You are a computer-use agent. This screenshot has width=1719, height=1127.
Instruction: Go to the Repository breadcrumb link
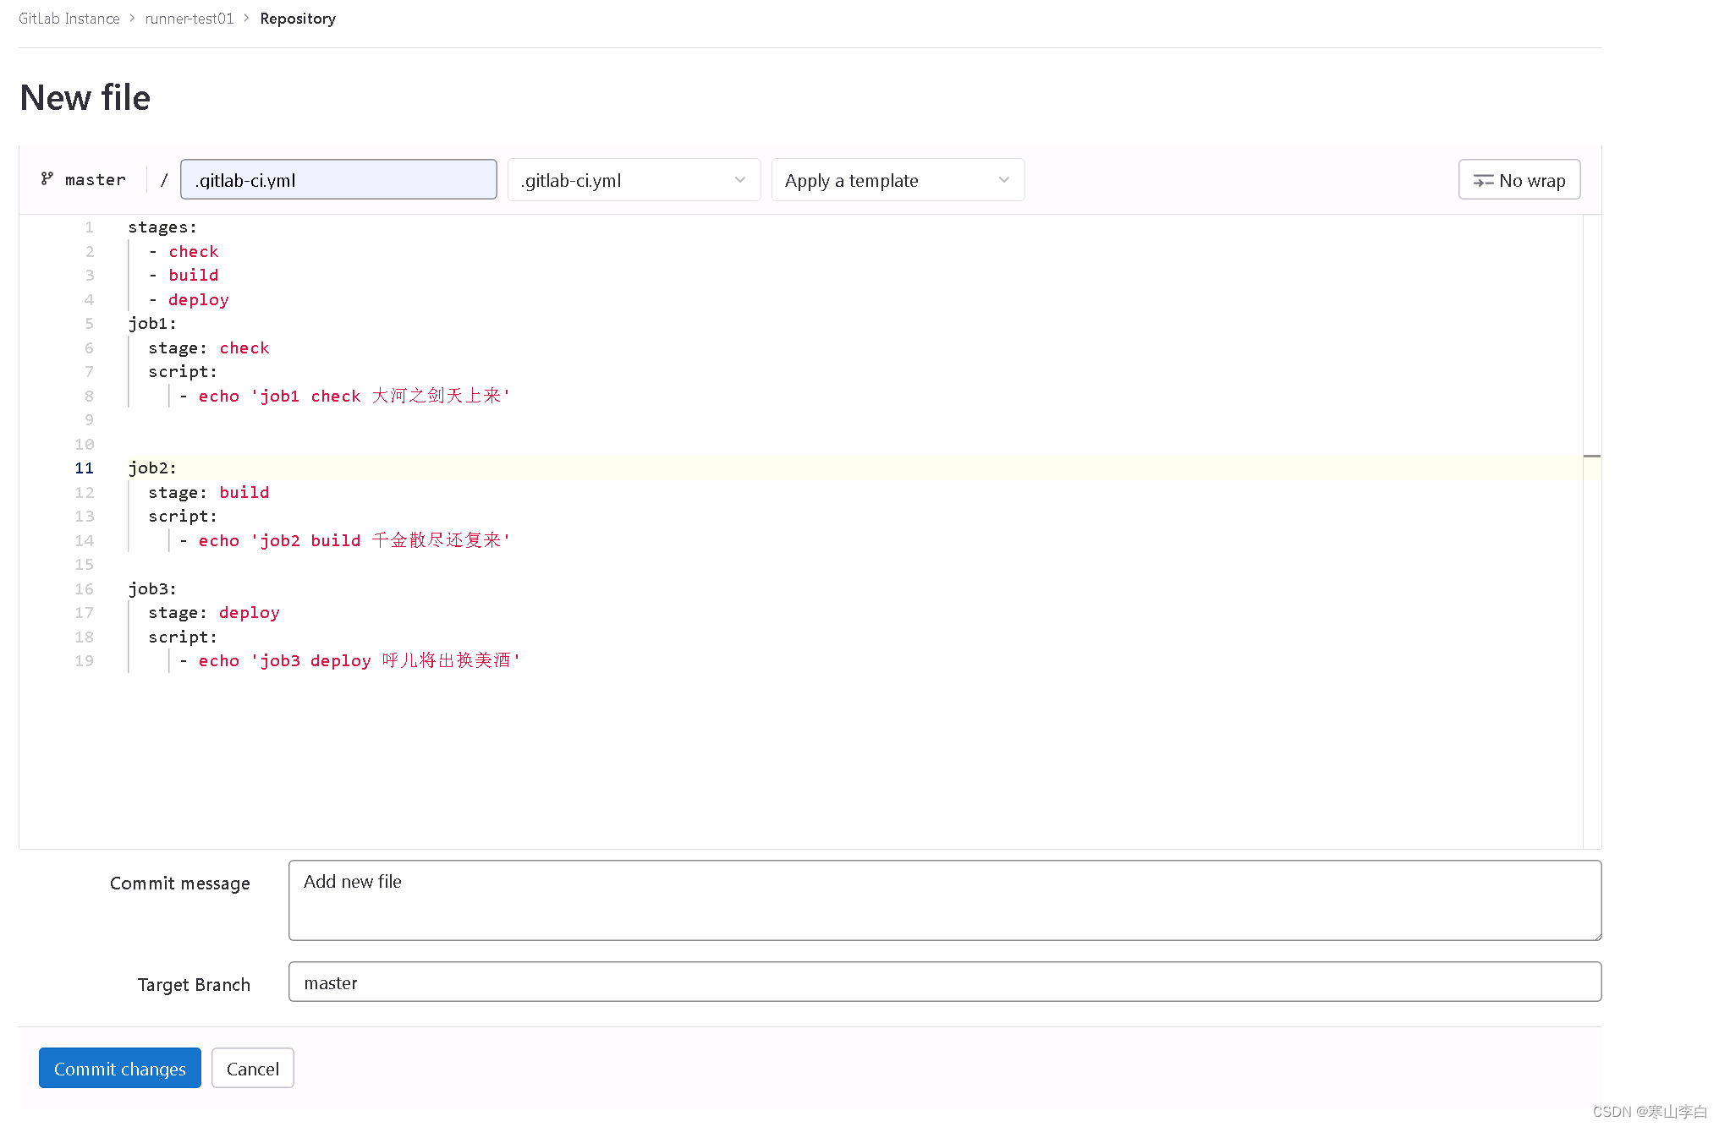tap(298, 18)
